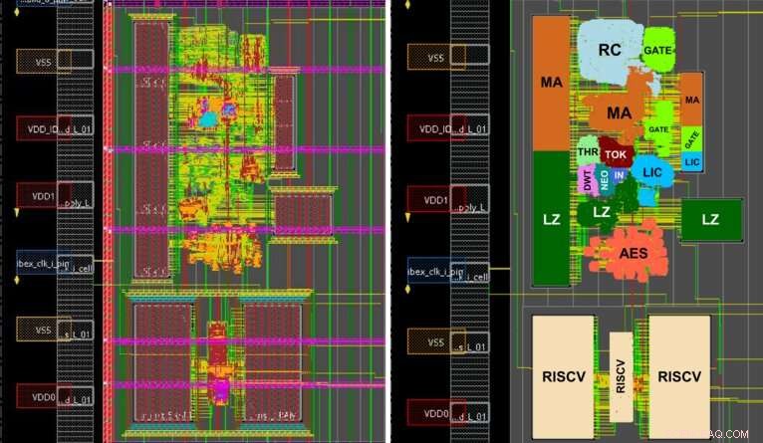Click the small blue IN block
This screenshot has width=763, height=443.
pos(619,175)
